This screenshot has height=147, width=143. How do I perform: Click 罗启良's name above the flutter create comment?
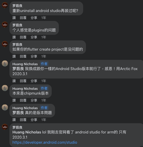pos(17,45)
